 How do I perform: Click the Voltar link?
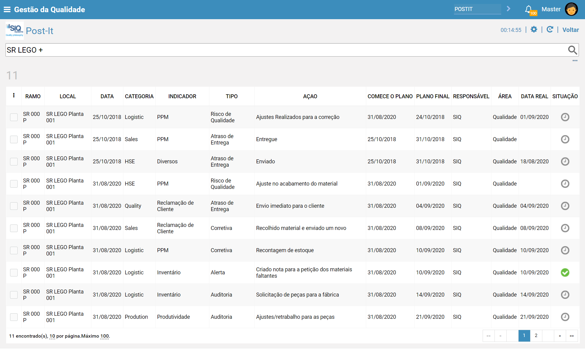tap(570, 30)
